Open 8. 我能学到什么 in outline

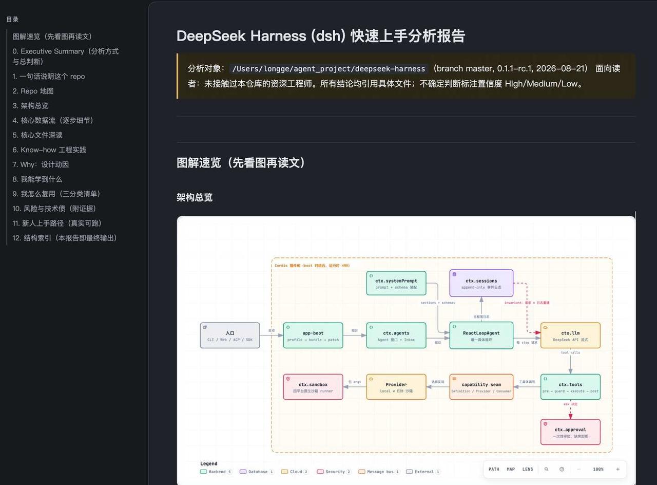coord(37,179)
